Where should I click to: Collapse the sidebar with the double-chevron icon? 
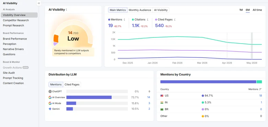[39, 3]
